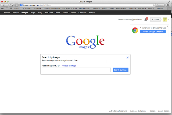Open the Reading List glasses icon
Image resolution: width=172 pixels, height=115 pixels.
tap(3, 8)
